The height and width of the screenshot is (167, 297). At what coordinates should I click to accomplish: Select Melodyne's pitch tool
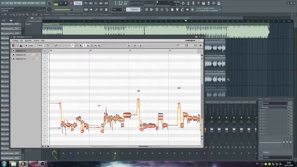point(84,45)
